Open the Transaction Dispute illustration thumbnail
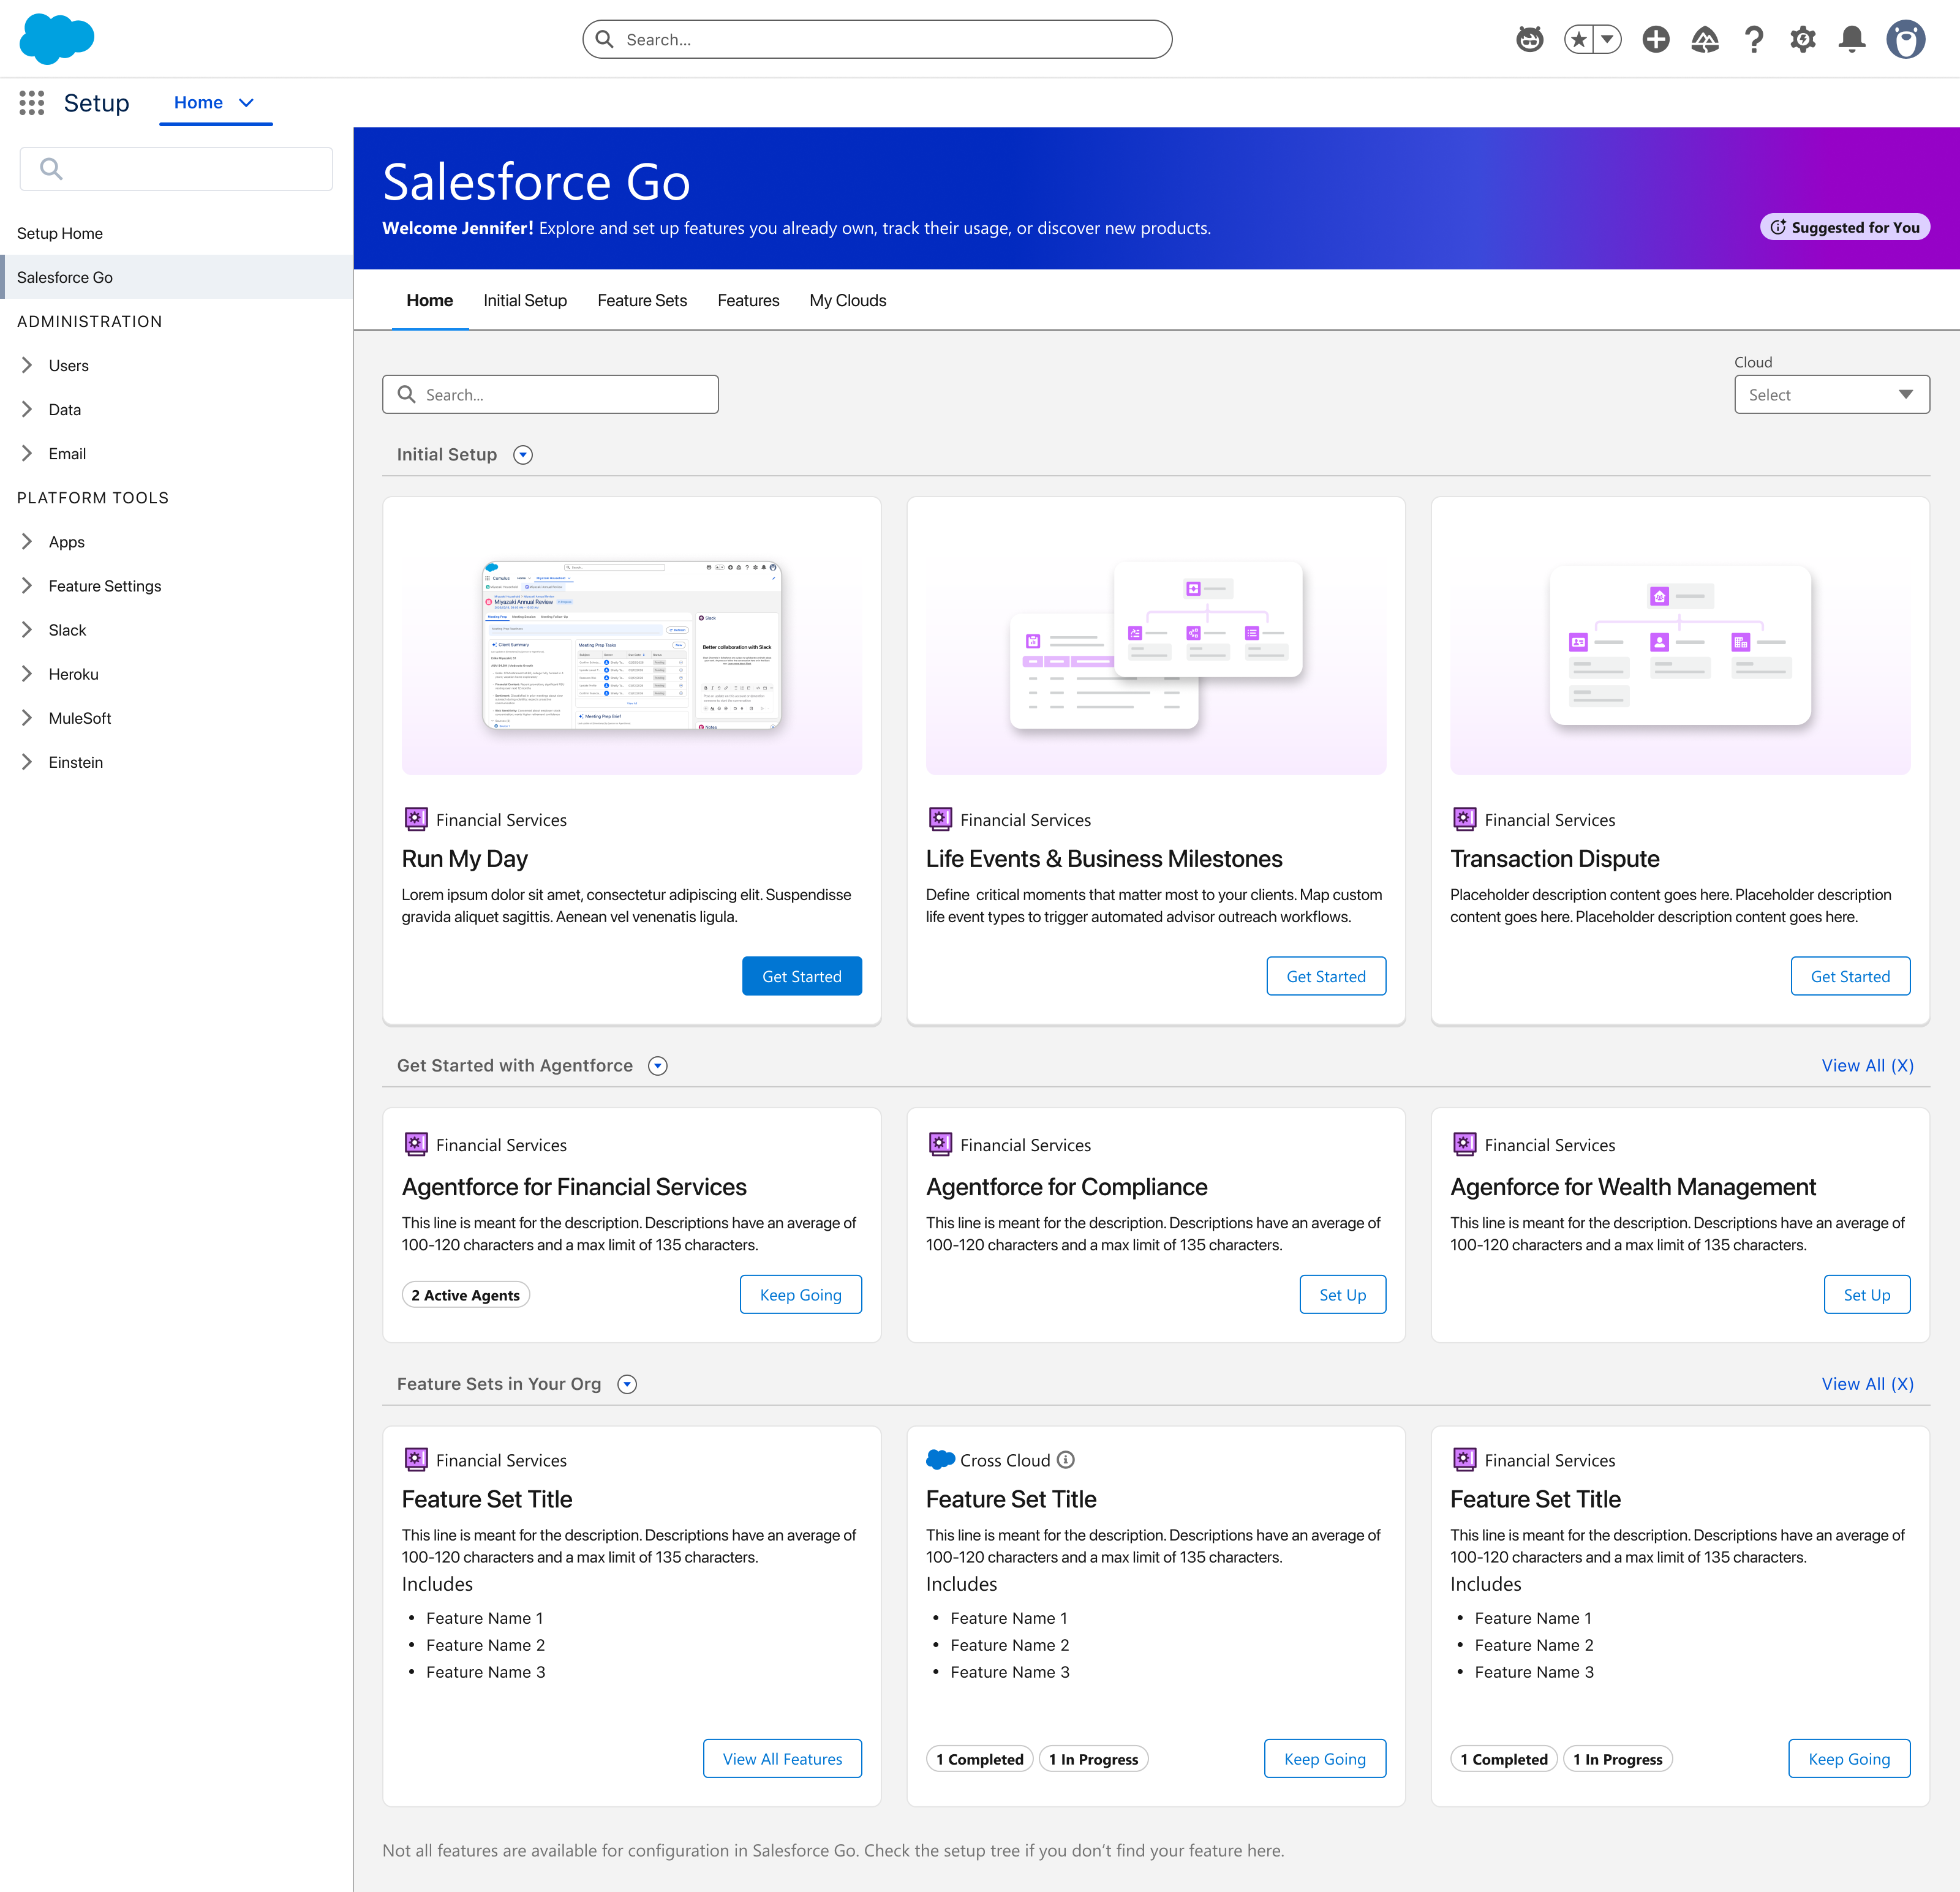 click(1680, 645)
